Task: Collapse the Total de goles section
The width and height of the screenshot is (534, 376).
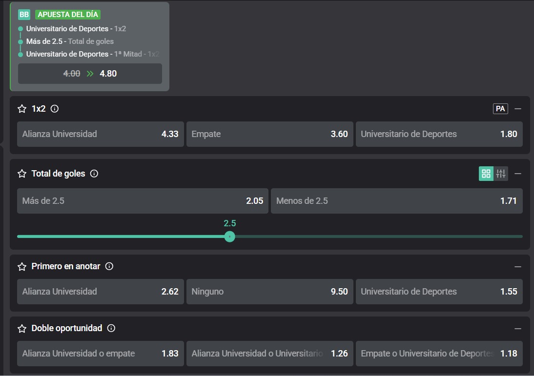Action: point(518,174)
